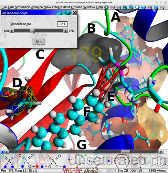Viewport: 168px width, 173px height.
Task: Open the Options menu
Action: (77, 7)
